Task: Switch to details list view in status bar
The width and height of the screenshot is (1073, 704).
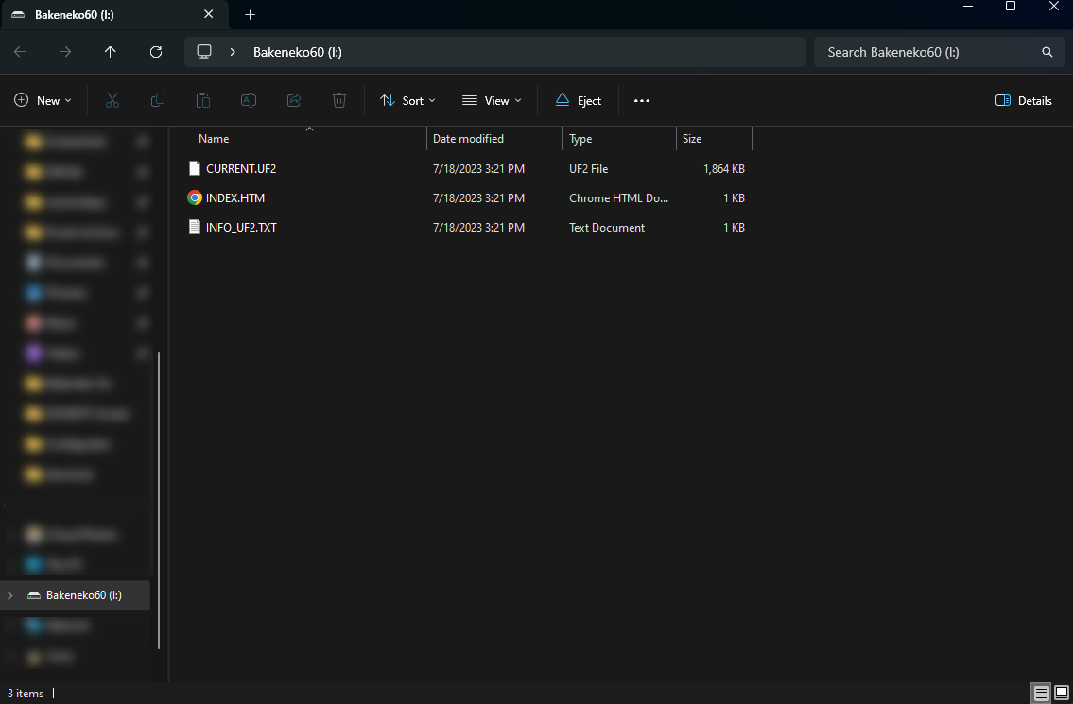Action: [1041, 693]
